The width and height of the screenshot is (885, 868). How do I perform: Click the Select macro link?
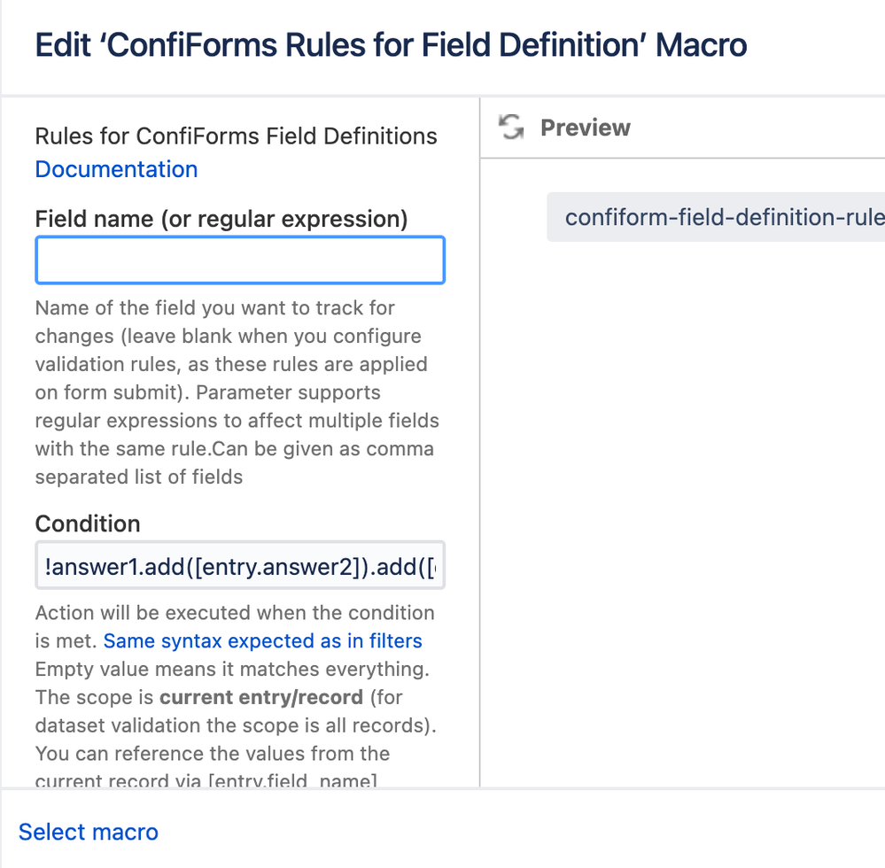pos(88,832)
